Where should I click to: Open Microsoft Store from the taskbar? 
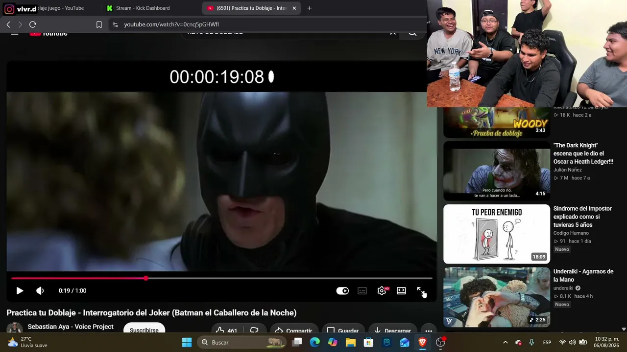[x=368, y=342]
